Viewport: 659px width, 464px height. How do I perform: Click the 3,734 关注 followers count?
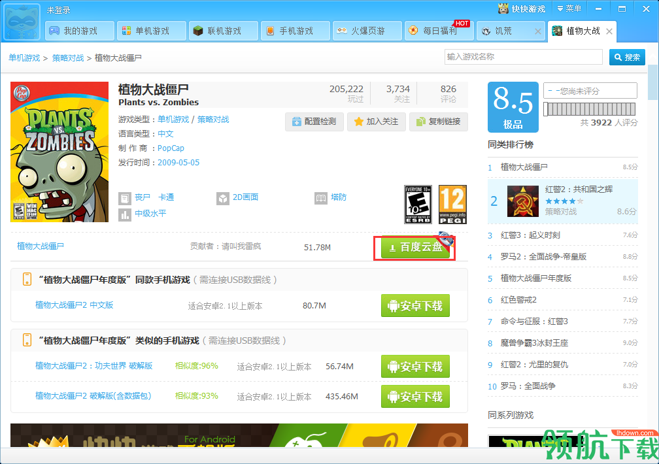tap(397, 93)
